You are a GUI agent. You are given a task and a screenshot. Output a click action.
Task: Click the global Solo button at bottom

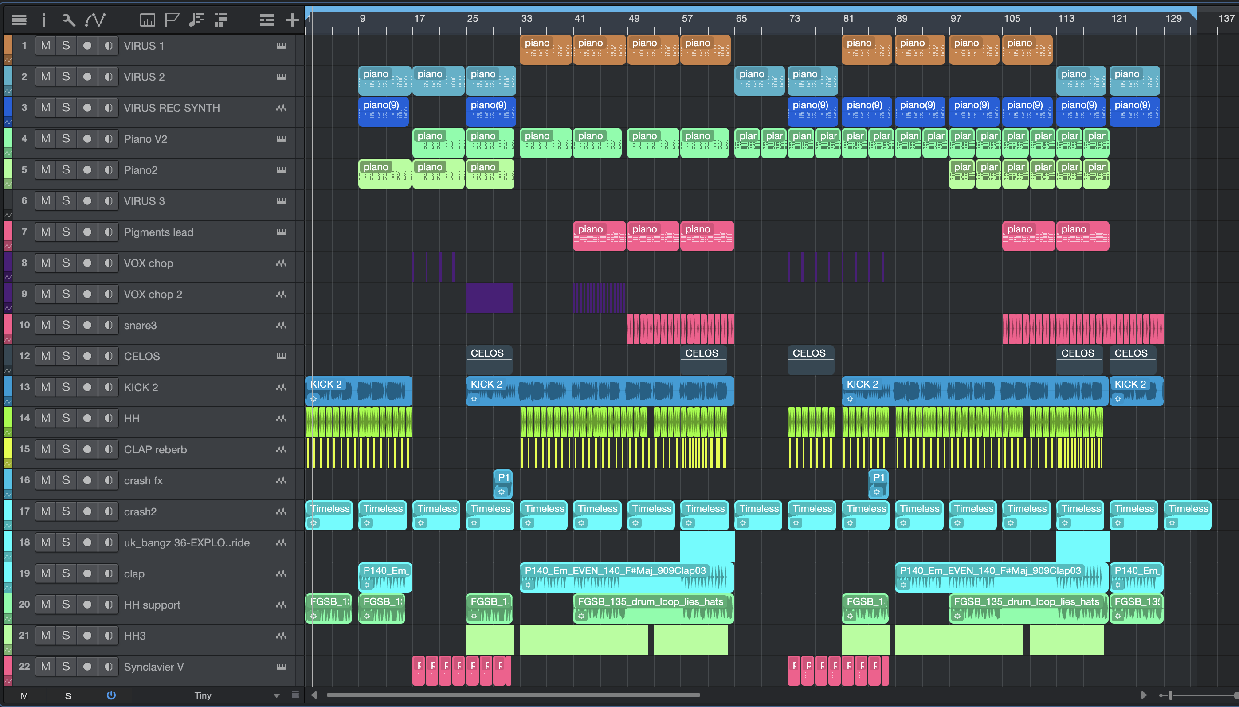click(68, 696)
